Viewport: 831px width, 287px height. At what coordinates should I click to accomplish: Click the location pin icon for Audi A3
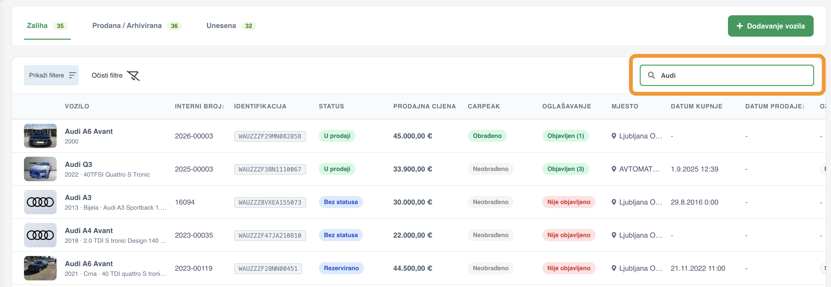click(614, 202)
